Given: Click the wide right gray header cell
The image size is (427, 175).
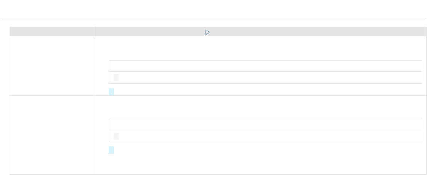Looking at the screenshot, I should click(x=260, y=31).
